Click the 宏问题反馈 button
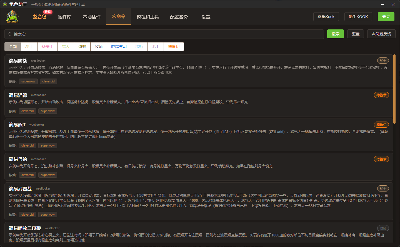The height and width of the screenshot is (247, 400). click(x=381, y=34)
